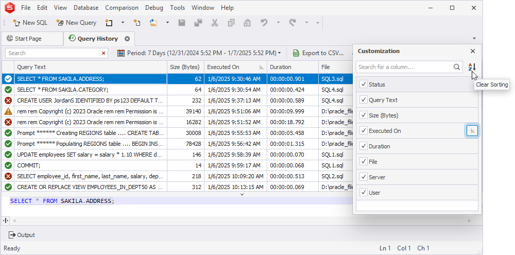Open the Comparison menu
The width and height of the screenshot is (515, 255).
click(x=122, y=8)
